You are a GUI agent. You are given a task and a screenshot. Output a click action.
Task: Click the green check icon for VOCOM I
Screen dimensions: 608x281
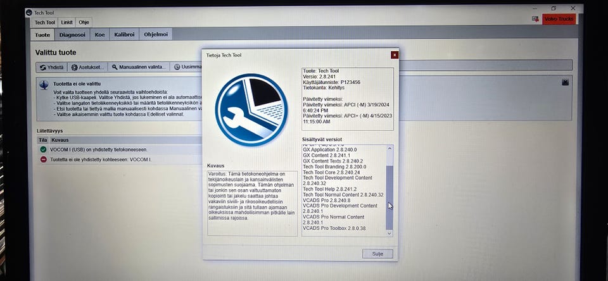pos(43,149)
